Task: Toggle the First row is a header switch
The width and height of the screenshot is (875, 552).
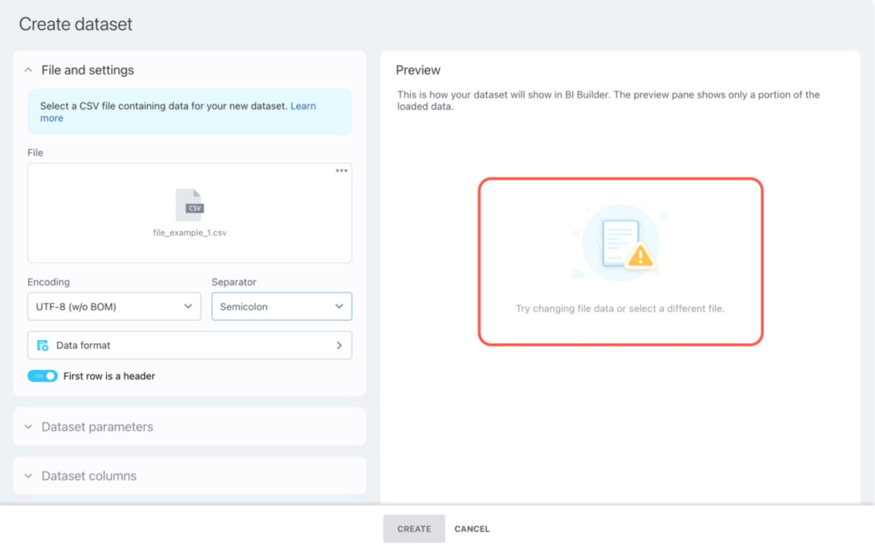Action: [x=42, y=376]
